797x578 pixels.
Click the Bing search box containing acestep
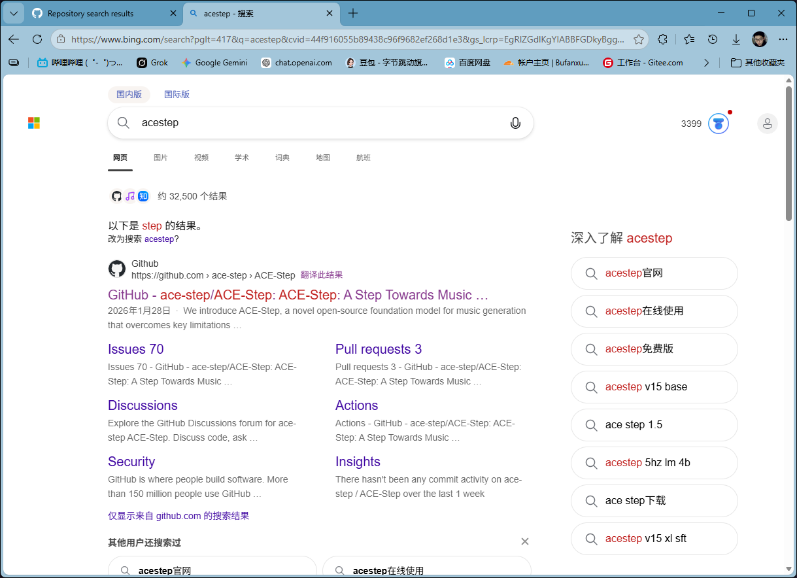320,123
